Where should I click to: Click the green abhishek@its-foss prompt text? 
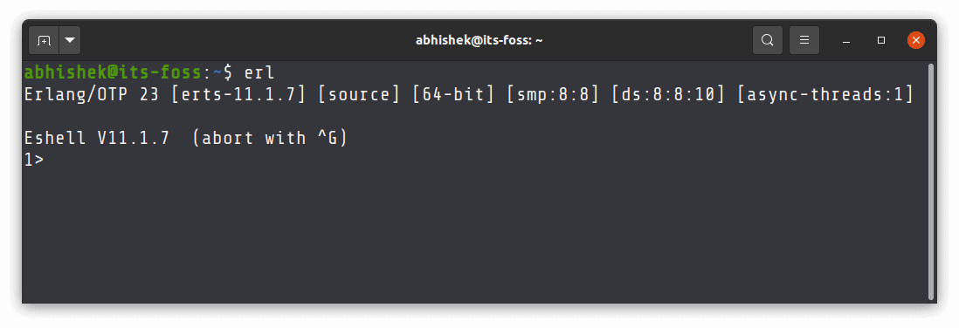click(113, 72)
